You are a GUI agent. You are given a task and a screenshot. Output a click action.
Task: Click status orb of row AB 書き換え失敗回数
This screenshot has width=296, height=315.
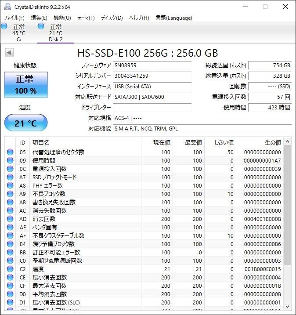pyautogui.click(x=10, y=202)
